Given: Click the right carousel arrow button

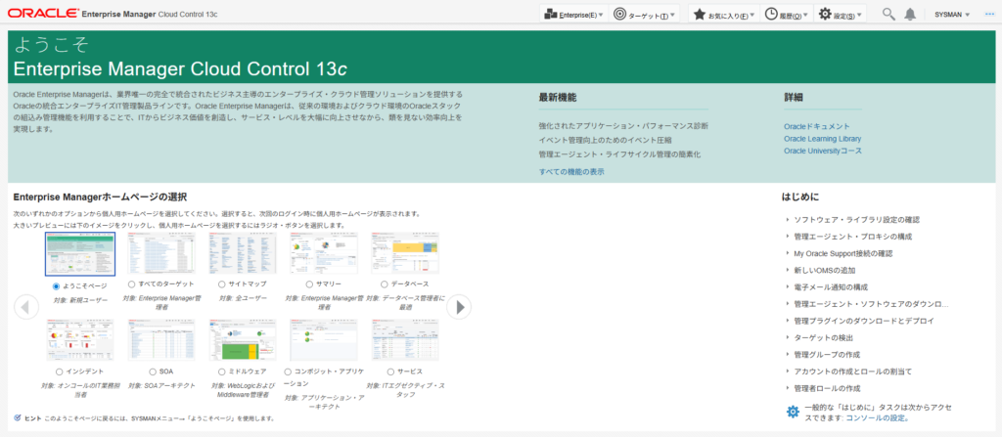Looking at the screenshot, I should pyautogui.click(x=458, y=306).
